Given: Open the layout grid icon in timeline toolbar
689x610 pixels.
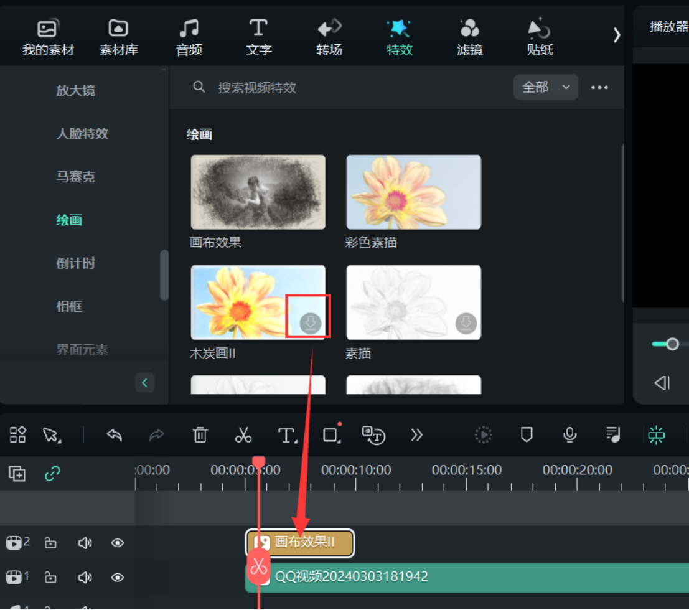Looking at the screenshot, I should 17,435.
